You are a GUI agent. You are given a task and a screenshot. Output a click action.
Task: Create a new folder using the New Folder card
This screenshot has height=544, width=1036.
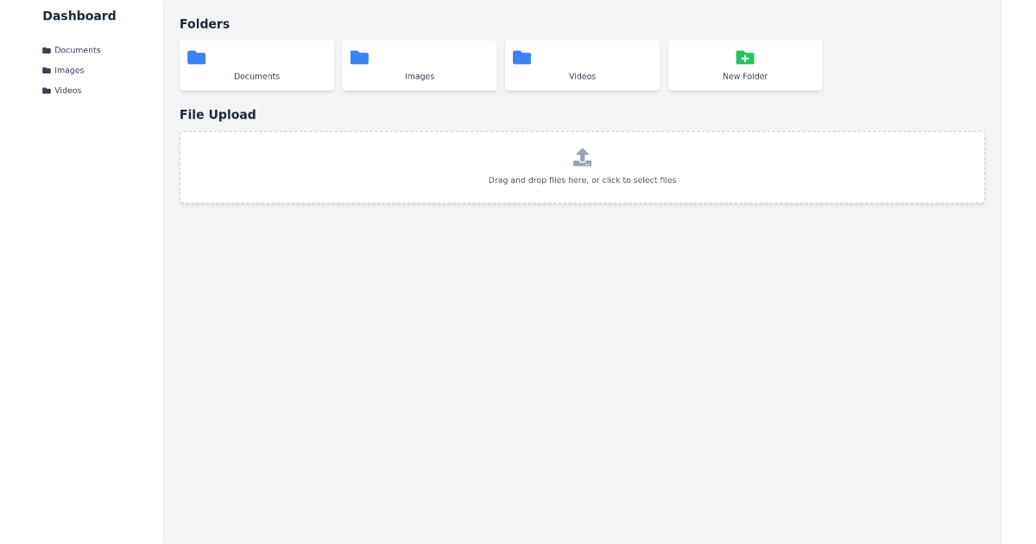(x=744, y=65)
